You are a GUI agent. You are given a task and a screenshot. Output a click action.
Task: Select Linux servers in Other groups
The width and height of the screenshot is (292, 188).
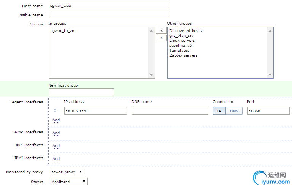click(182, 40)
